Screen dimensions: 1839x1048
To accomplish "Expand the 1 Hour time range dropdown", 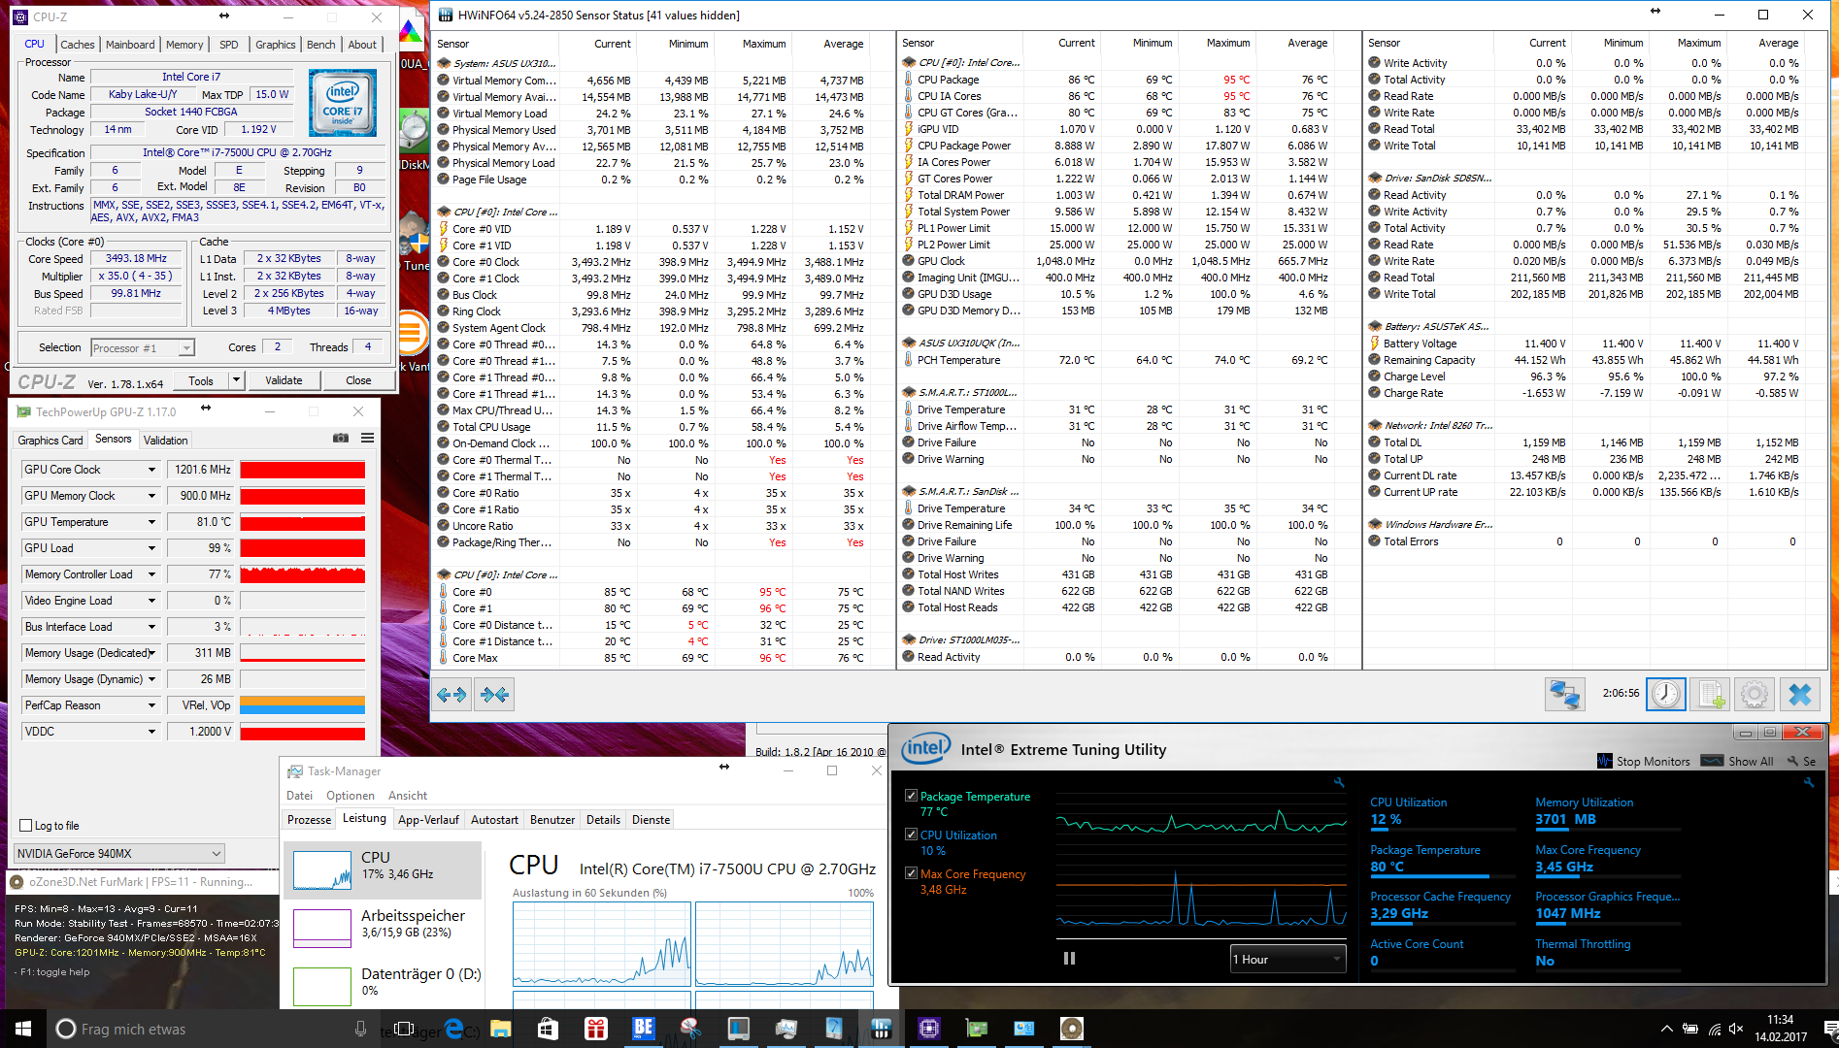I will [1287, 959].
